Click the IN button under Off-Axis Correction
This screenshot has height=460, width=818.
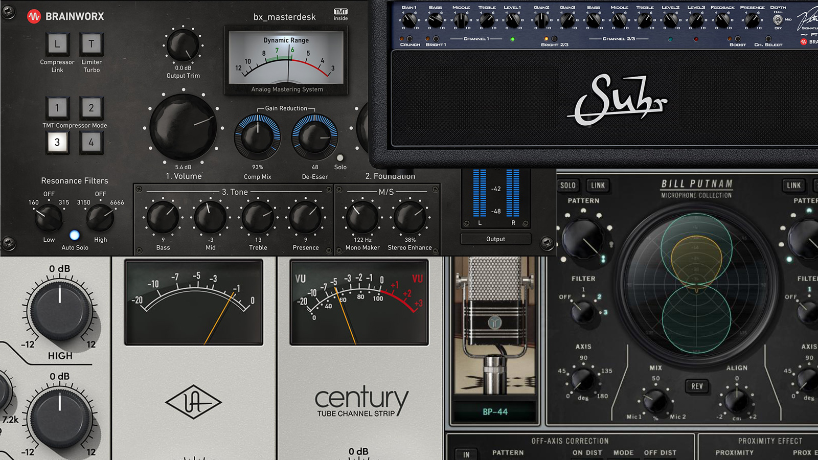coord(466,454)
